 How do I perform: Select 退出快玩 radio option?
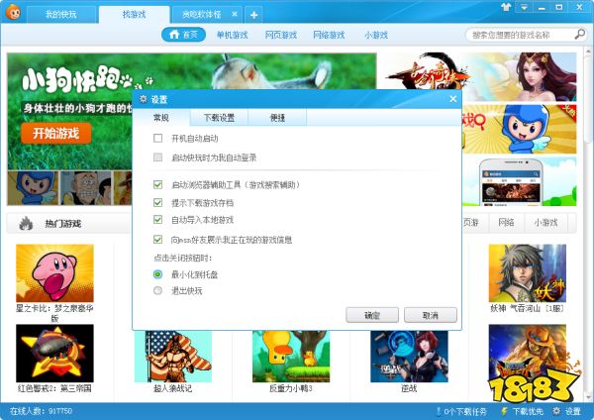(158, 290)
